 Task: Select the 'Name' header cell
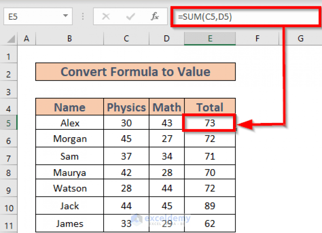tap(70, 107)
